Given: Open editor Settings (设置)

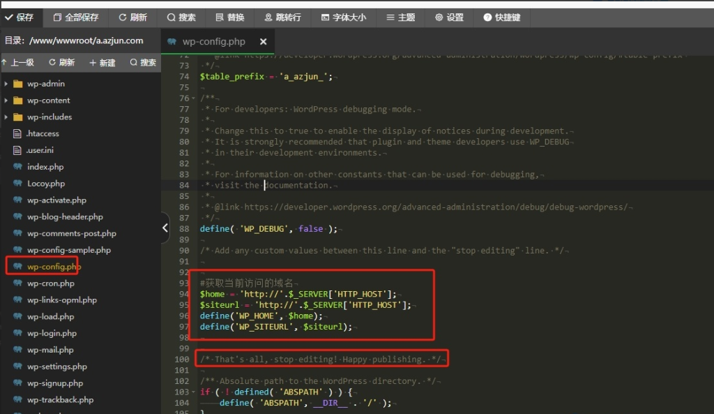Looking at the screenshot, I should pos(449,17).
